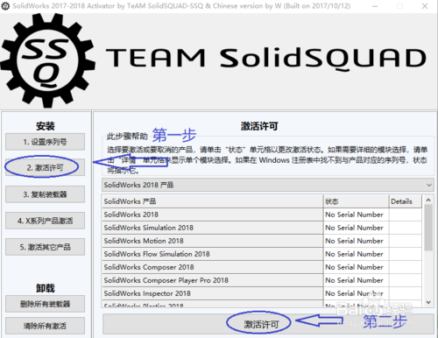
Task: Toggle status for SolidWorks Motion 2018
Action: click(x=356, y=241)
